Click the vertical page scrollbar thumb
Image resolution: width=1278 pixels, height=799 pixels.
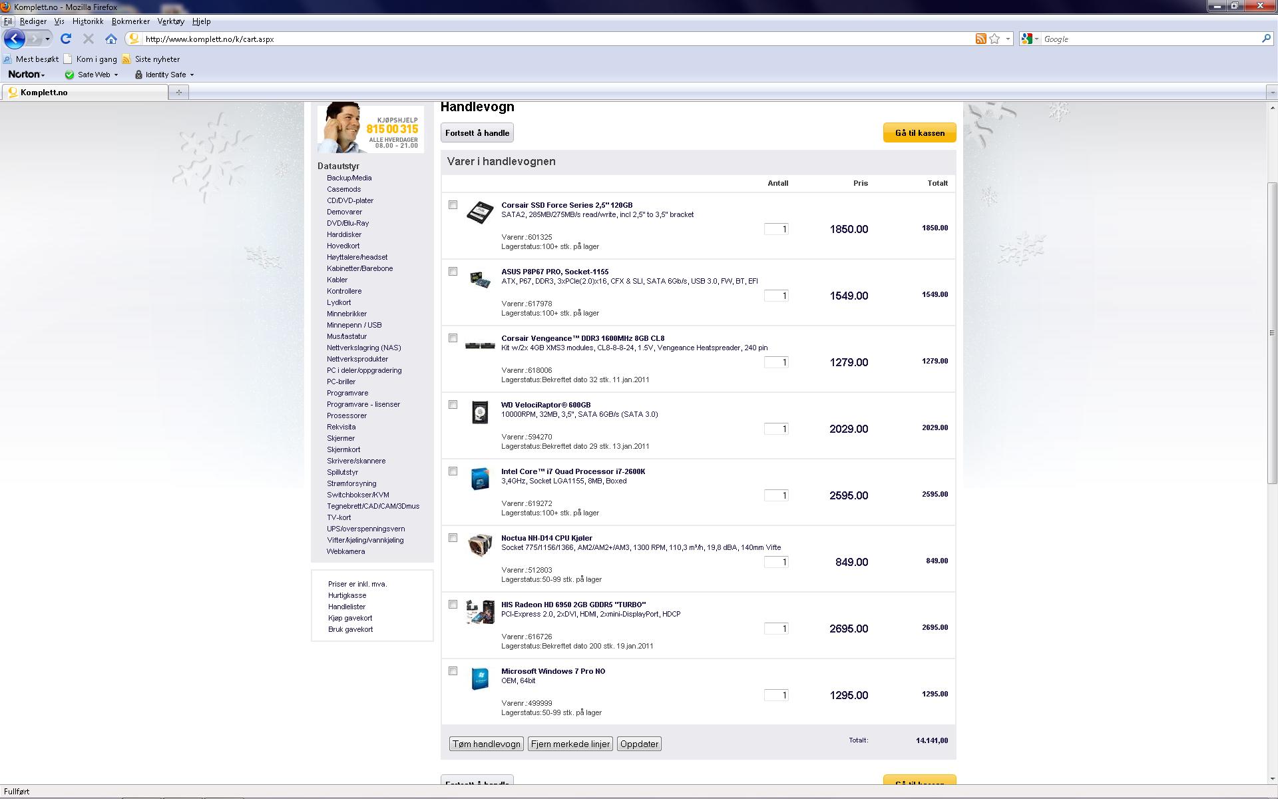[1272, 333]
